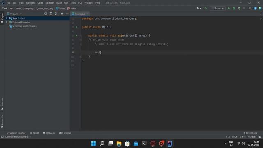Click run gutter icon beside main method
This screenshot has width=263, height=148.
[x=76, y=35]
